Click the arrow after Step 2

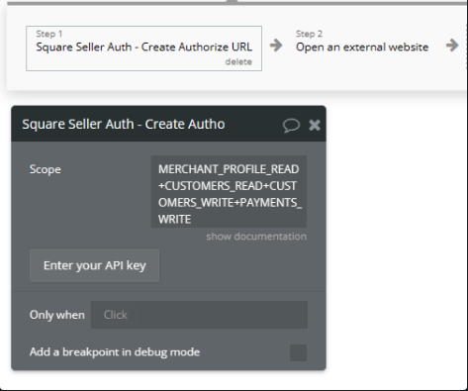pos(452,46)
